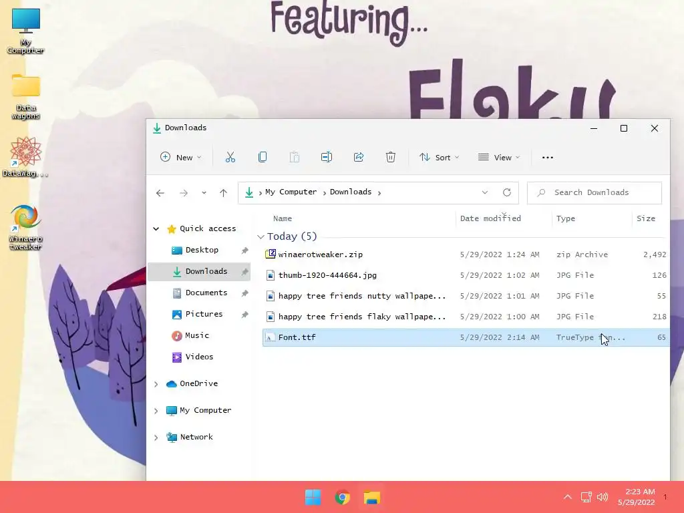This screenshot has height=513, width=684.
Task: Go forward with the right arrow
Action: click(x=184, y=193)
